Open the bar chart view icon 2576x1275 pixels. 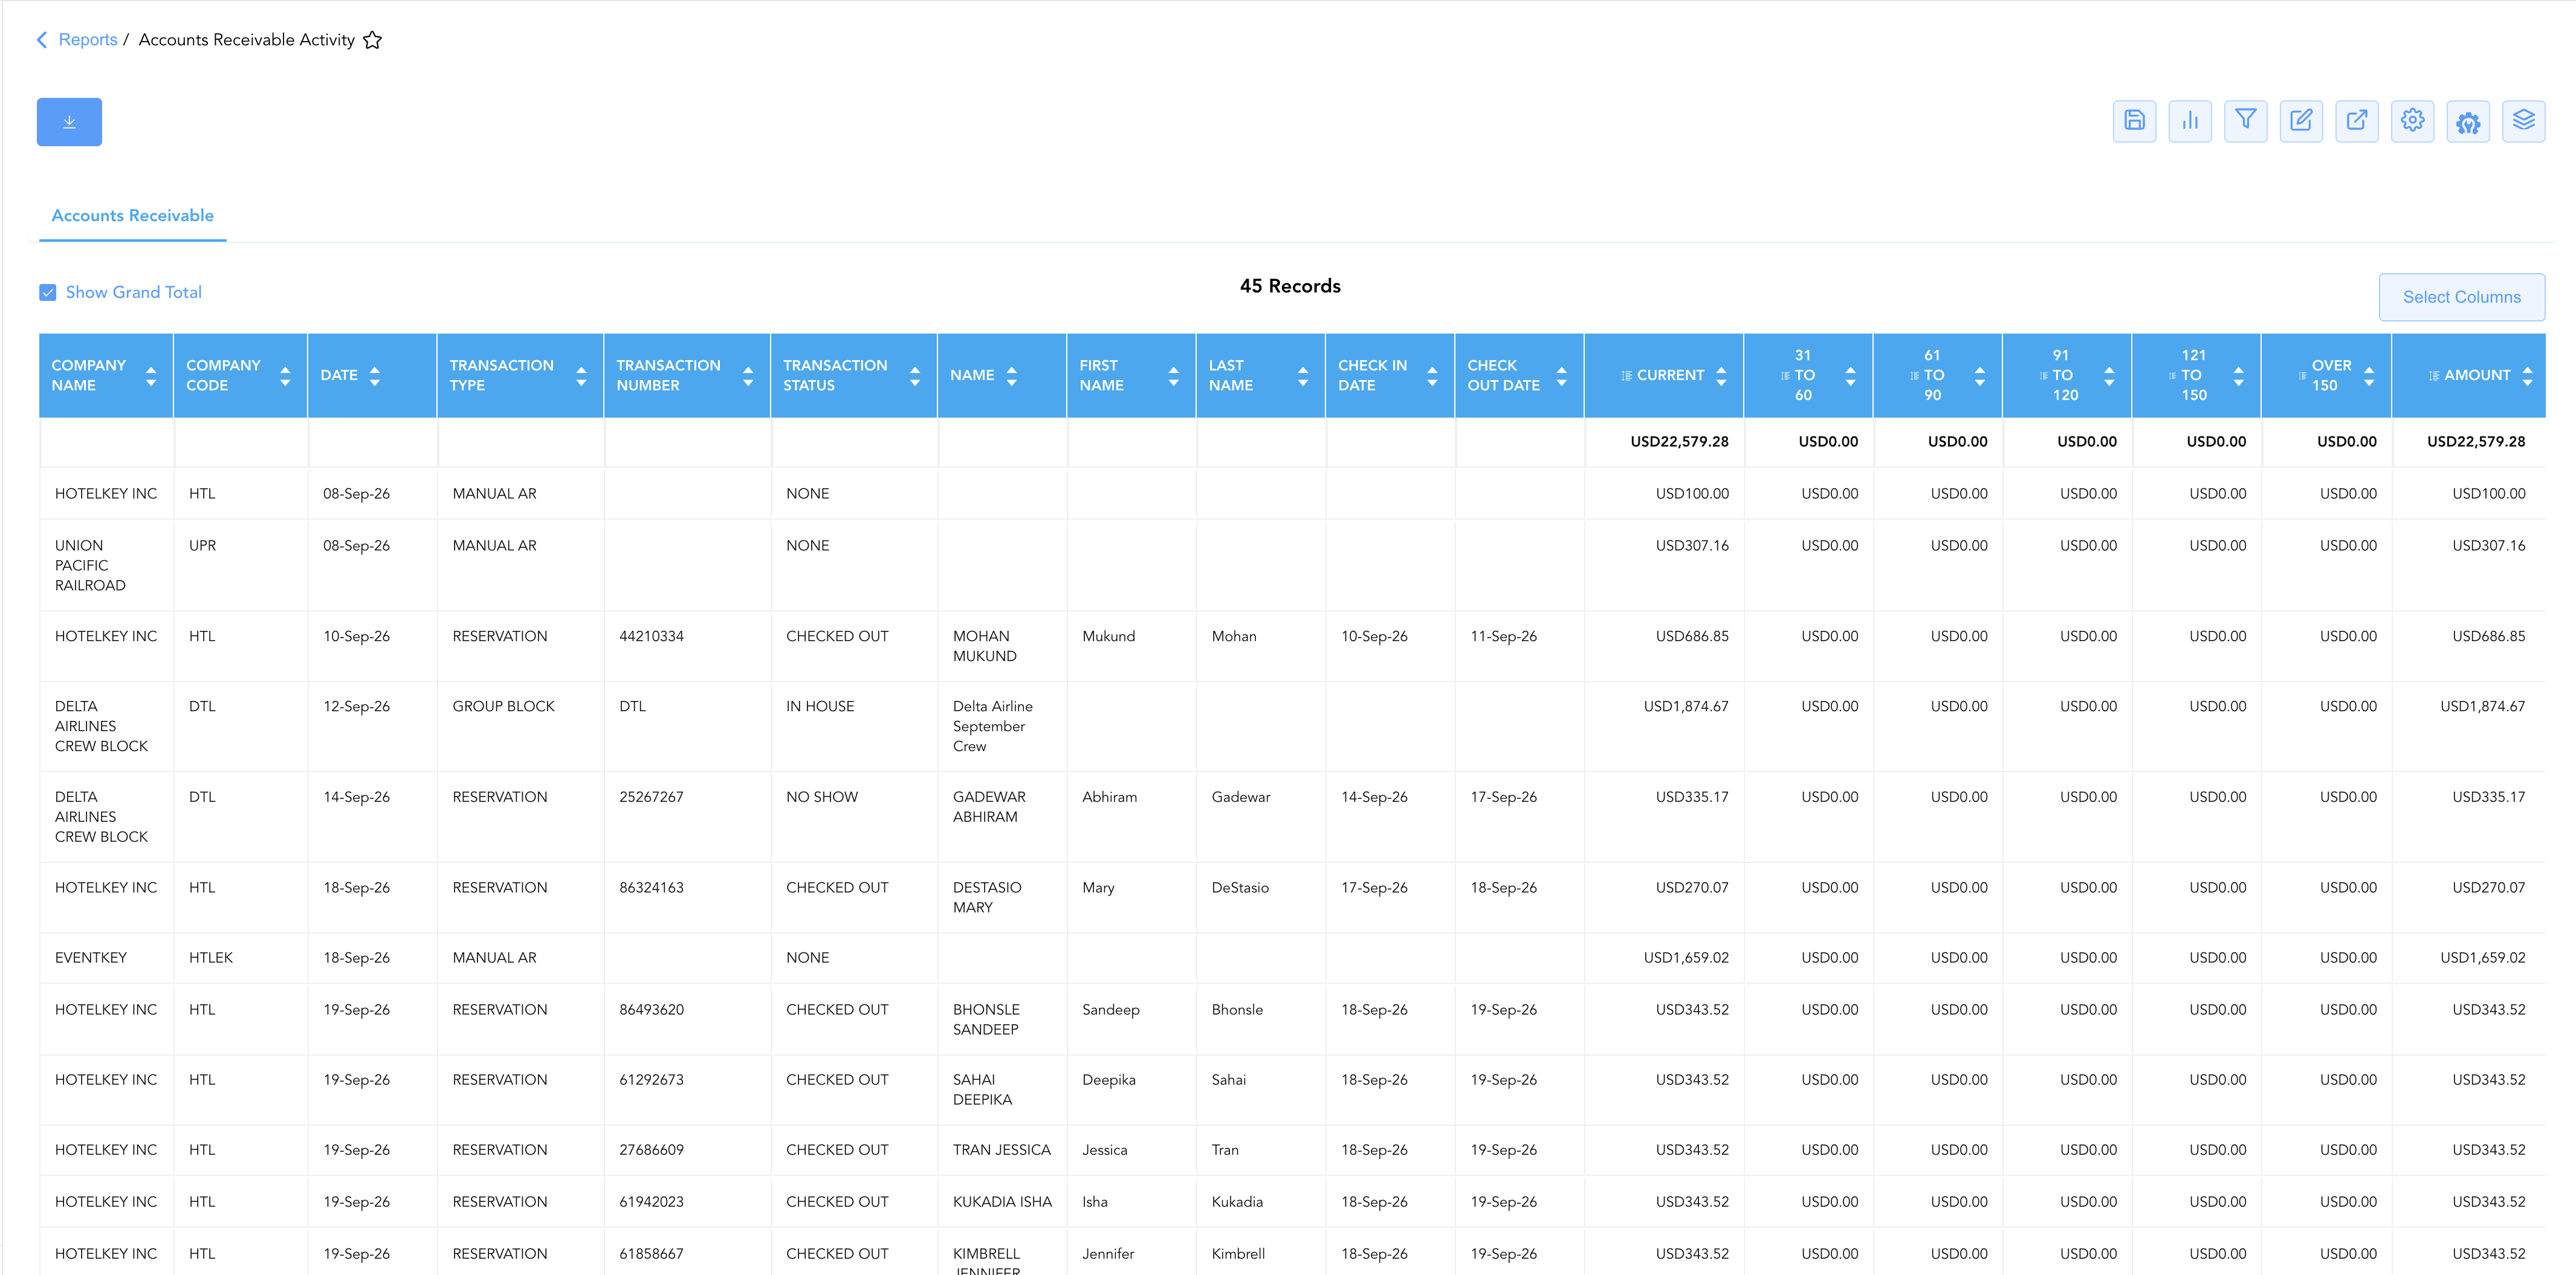click(x=2190, y=121)
